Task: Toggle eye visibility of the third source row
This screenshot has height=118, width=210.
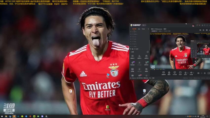Action: (131, 37)
